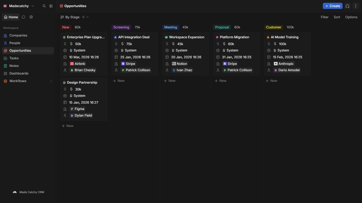The width and height of the screenshot is (362, 203).
Task: Open the API Integration Deal card title
Action: (134, 37)
